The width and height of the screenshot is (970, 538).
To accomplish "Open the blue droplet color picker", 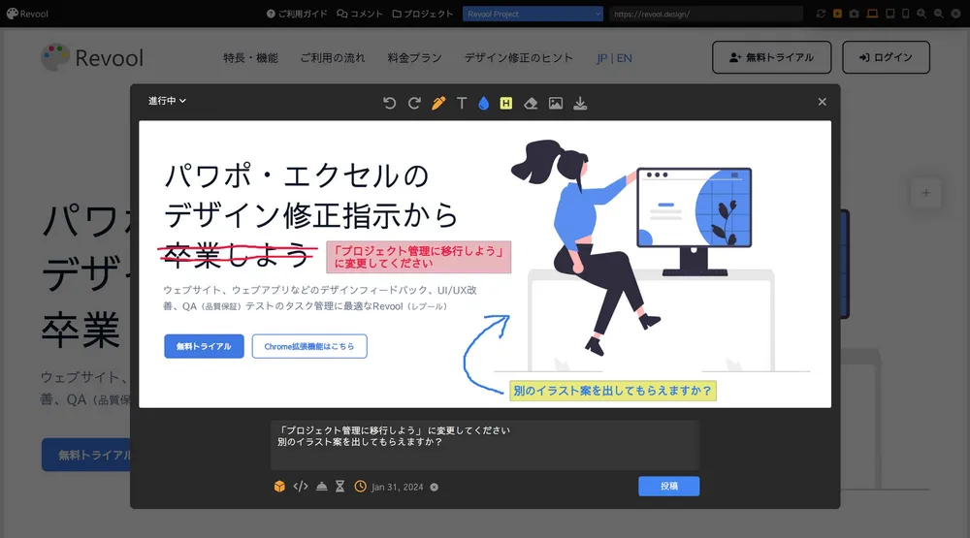I will tap(484, 104).
